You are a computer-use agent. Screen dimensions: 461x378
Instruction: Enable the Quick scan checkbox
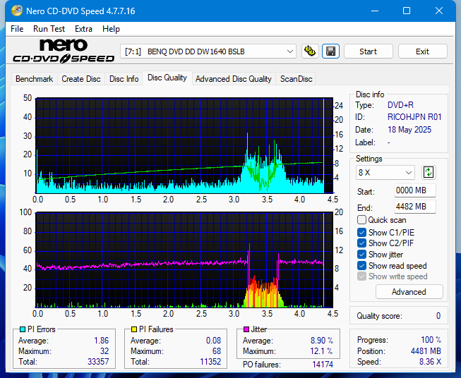coord(362,220)
